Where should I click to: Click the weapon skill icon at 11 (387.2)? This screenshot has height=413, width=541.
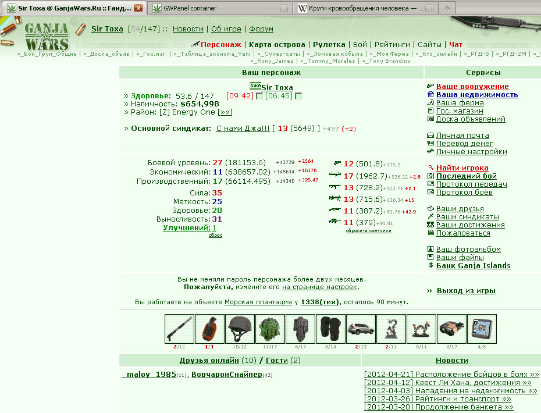pos(335,210)
